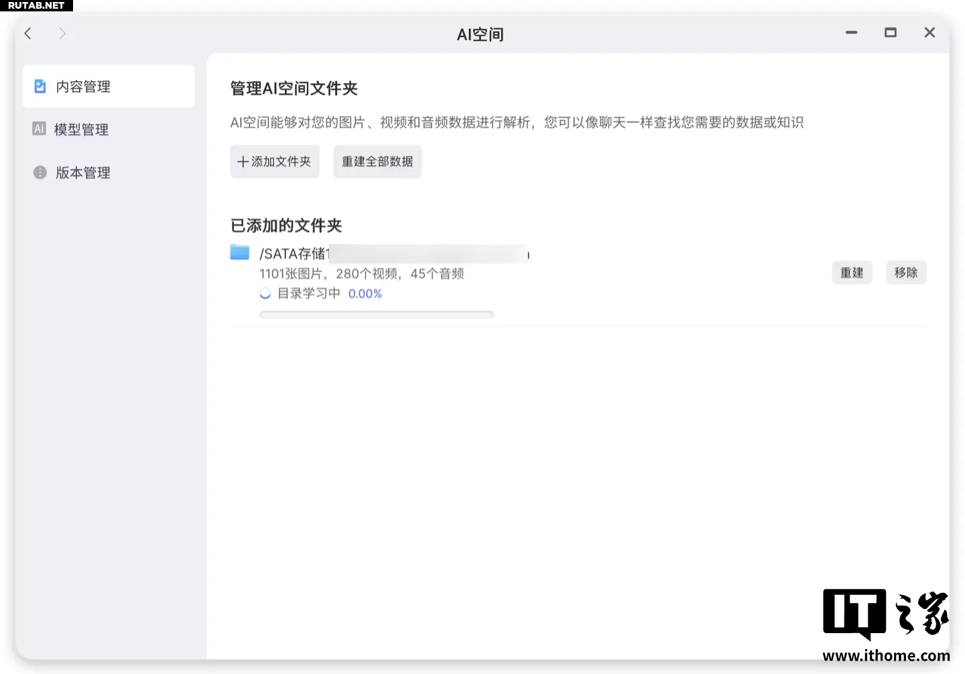This screenshot has height=674, width=965.
Task: Click the 已添加的文件夹 heading
Action: [x=286, y=226]
